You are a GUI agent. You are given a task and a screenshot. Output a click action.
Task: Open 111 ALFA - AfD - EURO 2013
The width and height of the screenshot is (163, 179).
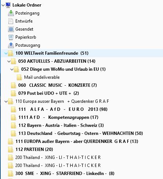63,109
